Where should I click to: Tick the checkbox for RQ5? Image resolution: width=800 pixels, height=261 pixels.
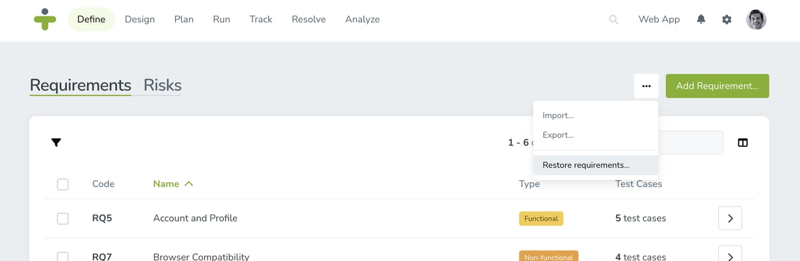pos(63,219)
